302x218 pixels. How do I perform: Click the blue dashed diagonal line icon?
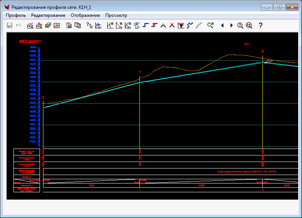point(190,25)
